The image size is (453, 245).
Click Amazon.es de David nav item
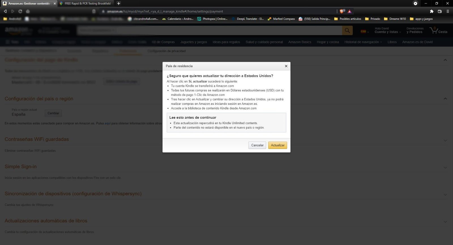(417, 42)
